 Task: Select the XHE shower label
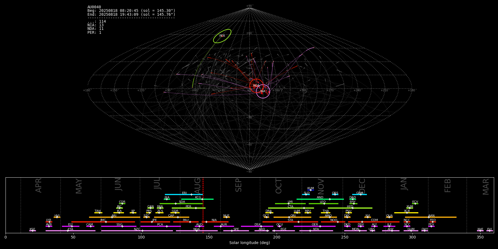click(x=480, y=229)
